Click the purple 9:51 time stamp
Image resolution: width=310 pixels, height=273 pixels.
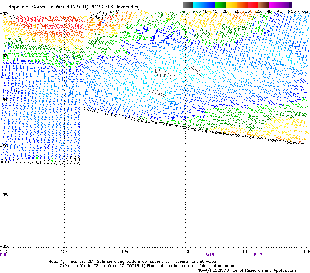4,255
